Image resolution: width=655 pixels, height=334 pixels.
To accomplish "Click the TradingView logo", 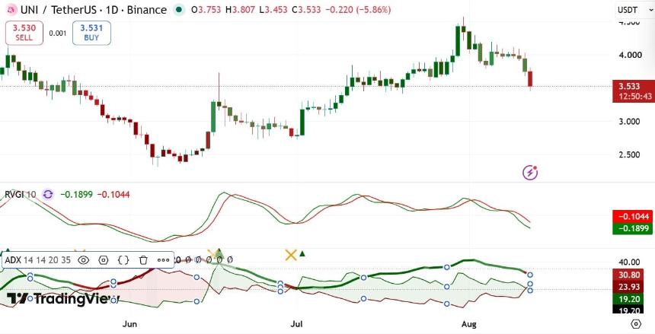I will click(x=62, y=298).
